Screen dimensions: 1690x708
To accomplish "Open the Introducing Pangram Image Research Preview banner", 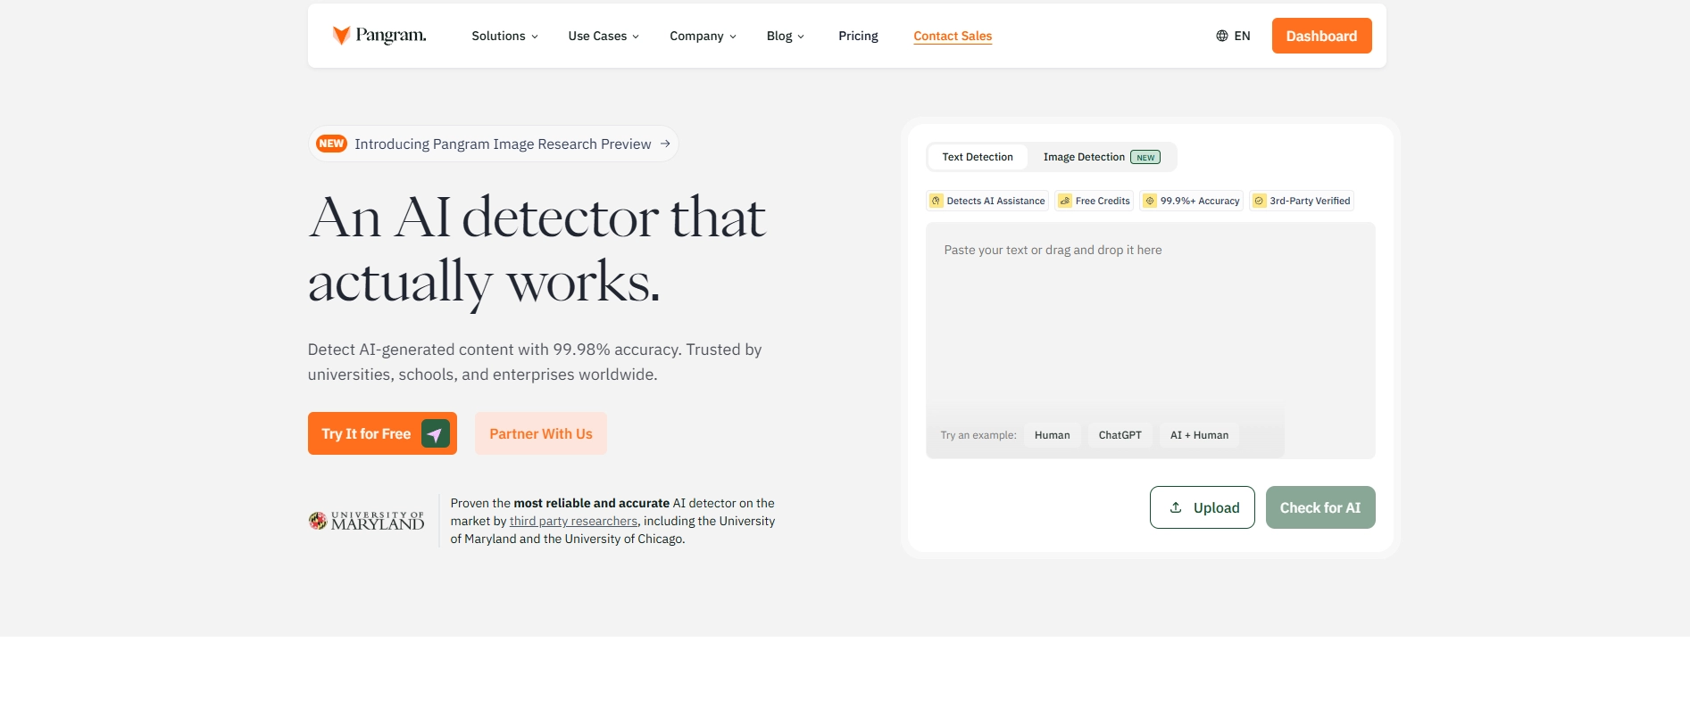I will click(494, 144).
